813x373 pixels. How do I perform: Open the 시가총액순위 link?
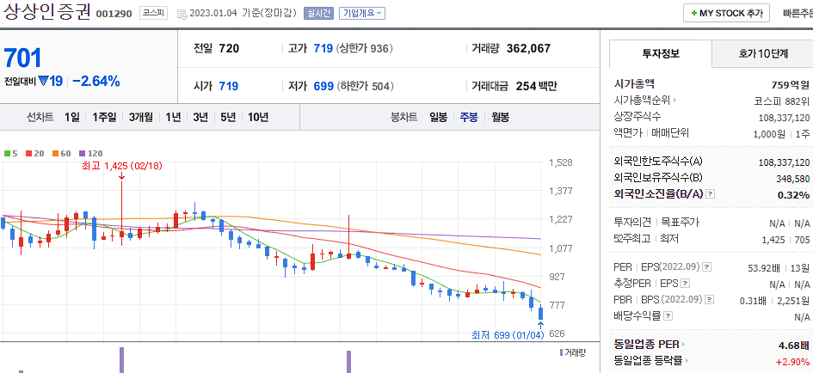point(645,100)
